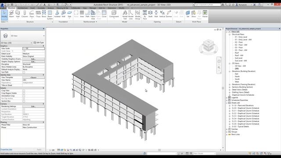Click the ViewCube in the 3D view

pos(209,46)
